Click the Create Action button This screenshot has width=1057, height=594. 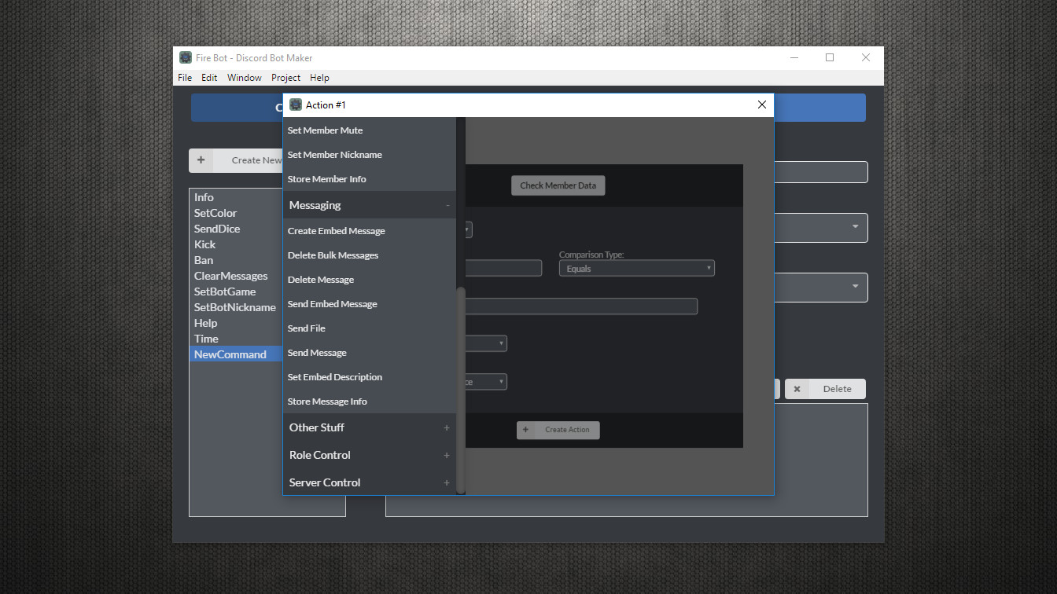click(558, 430)
